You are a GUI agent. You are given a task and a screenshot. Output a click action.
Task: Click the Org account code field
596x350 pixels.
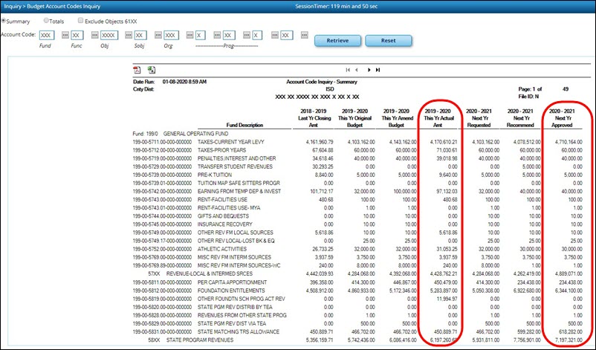click(x=171, y=35)
